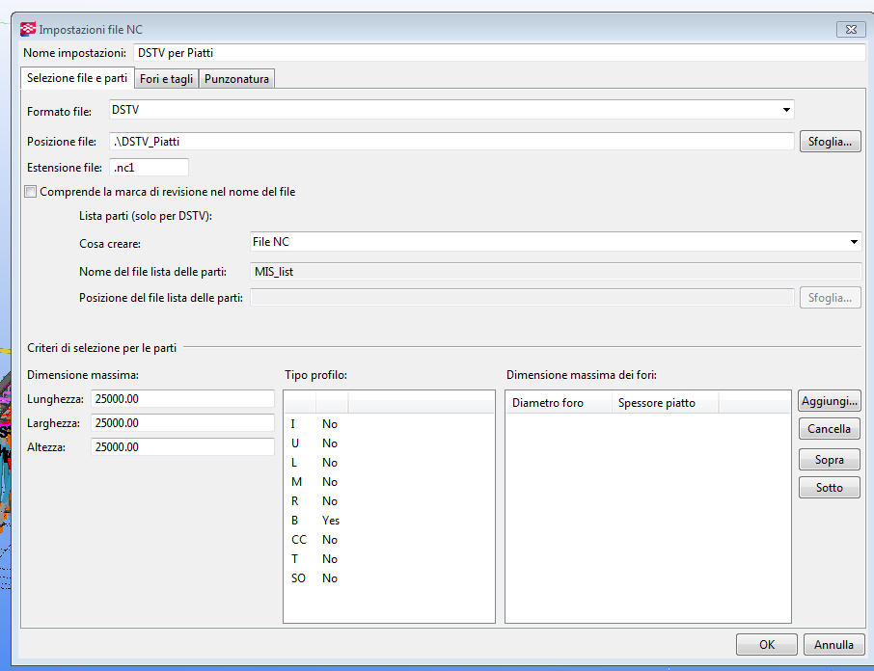Click the Nome impostazioni text field
Image resolution: width=874 pixels, height=671 pixels.
[499, 53]
